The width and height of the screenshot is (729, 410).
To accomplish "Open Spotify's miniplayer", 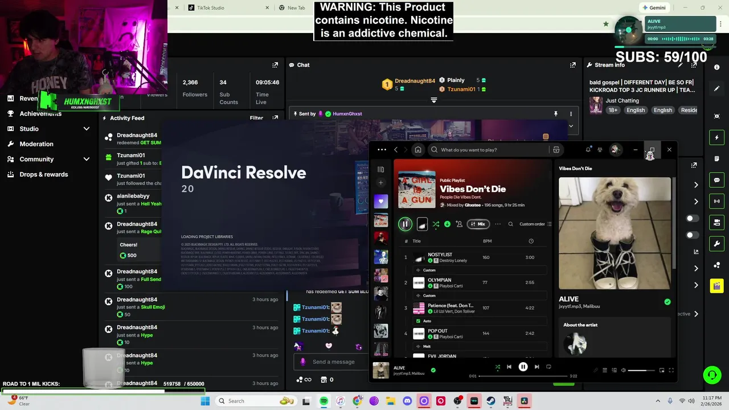I will 662,371.
